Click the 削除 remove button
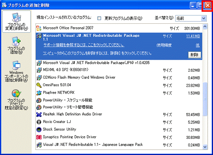 194,55
